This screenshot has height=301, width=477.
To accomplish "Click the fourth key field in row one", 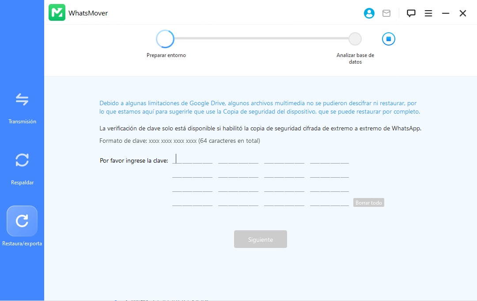I will click(329, 159).
